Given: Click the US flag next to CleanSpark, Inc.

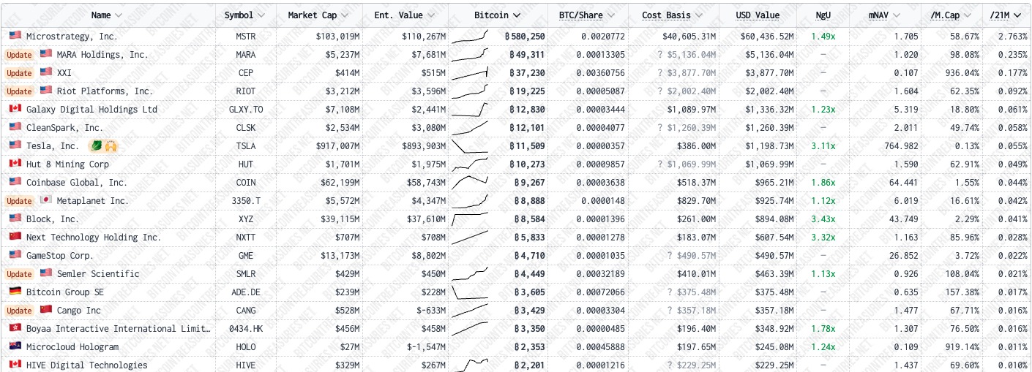Looking at the screenshot, I should [x=15, y=127].
